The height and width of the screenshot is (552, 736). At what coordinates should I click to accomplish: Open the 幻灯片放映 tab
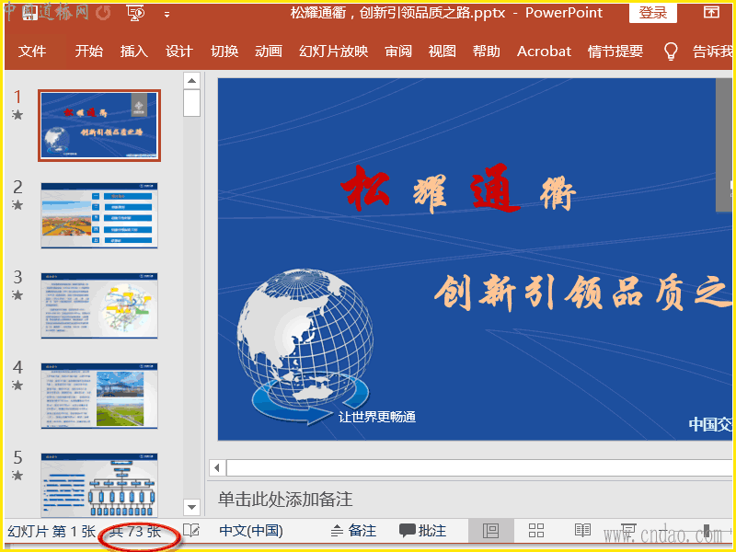[x=333, y=52]
